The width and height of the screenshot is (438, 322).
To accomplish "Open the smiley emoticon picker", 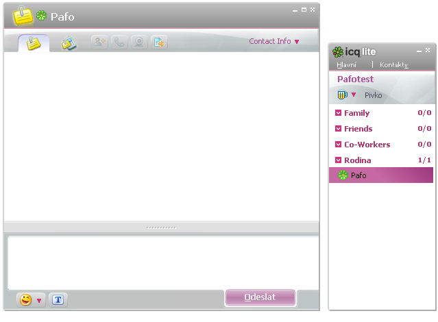I will [25, 300].
